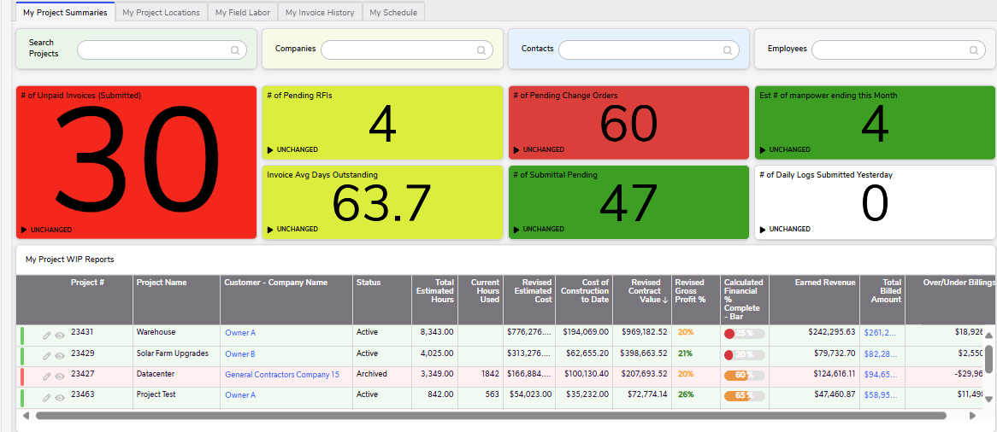
Task: Edit the Solar Farm Upgrades project pencil
Action: pyautogui.click(x=46, y=356)
